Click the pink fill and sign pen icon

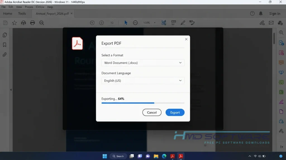point(281,102)
